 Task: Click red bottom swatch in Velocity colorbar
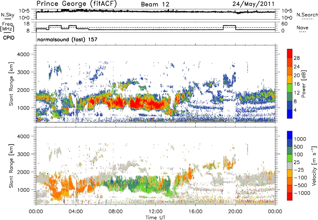[x=290, y=197]
